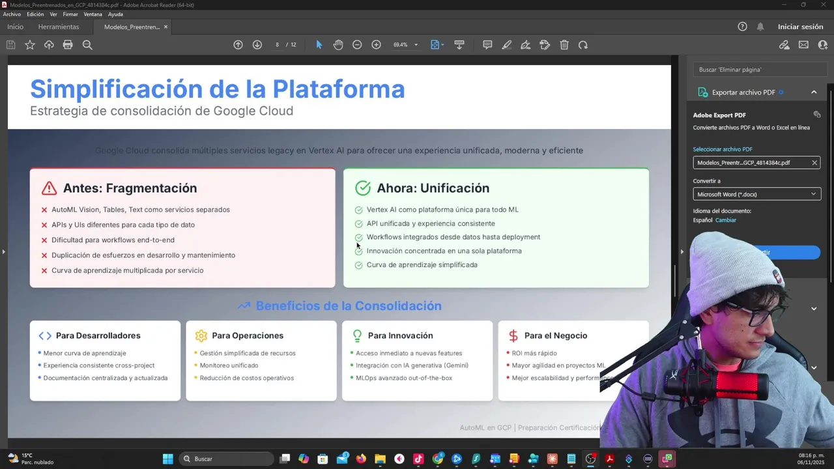Open the Convertir a Microsoft Word dropdown
834x469 pixels.
pyautogui.click(x=756, y=194)
